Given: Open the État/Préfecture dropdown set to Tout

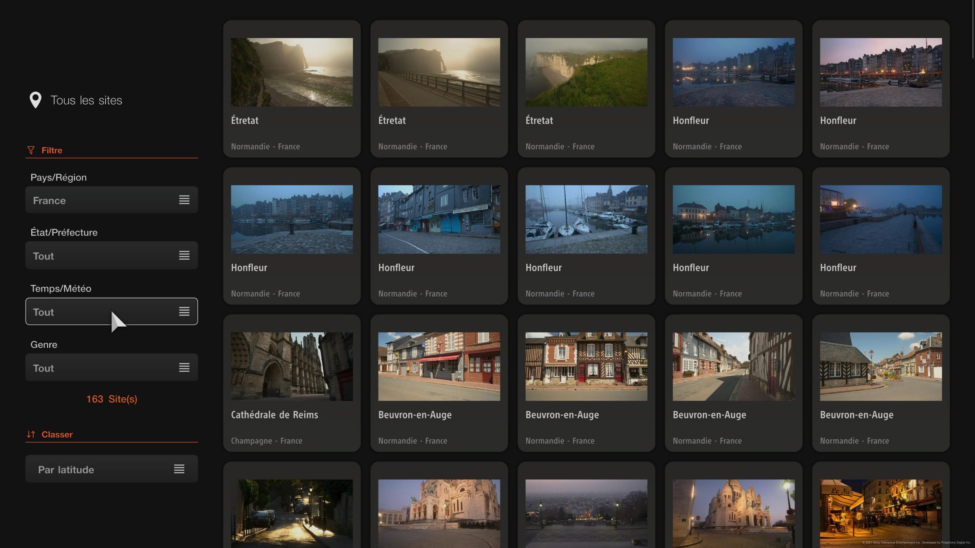Looking at the screenshot, I should point(112,255).
